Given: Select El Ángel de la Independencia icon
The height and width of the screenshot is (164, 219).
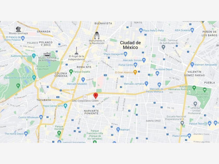Looking at the screenshot, I should (76, 51).
